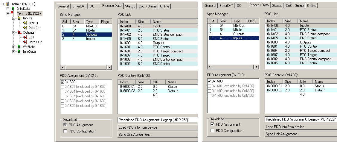The image size is (337, 142).
Task: Click Sync Unit Assignment in right panel
Action: (301, 134)
